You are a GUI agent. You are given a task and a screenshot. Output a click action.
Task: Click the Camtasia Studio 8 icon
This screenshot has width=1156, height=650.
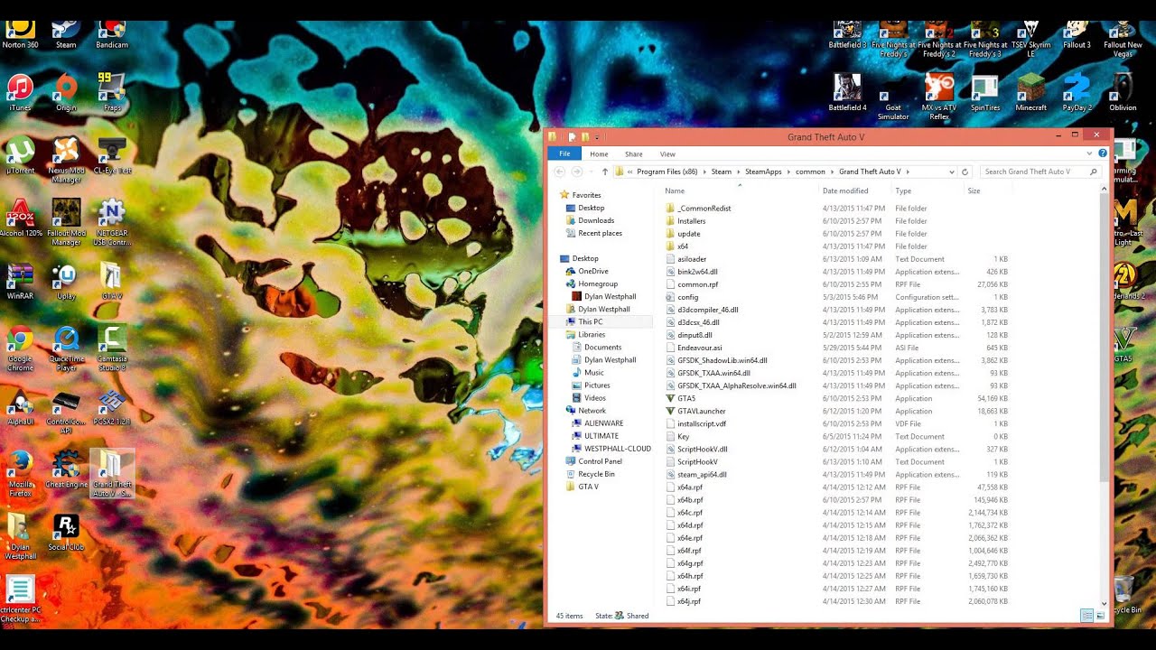(112, 348)
